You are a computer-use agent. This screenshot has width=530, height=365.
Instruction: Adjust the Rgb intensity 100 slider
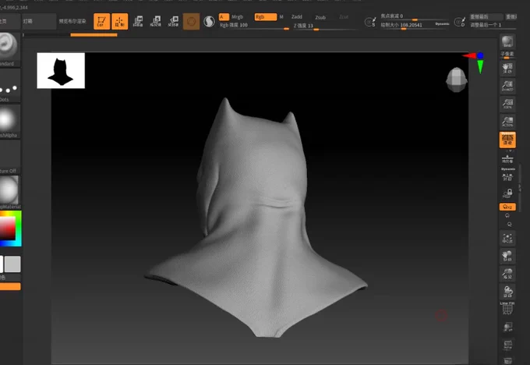pyautogui.click(x=254, y=26)
